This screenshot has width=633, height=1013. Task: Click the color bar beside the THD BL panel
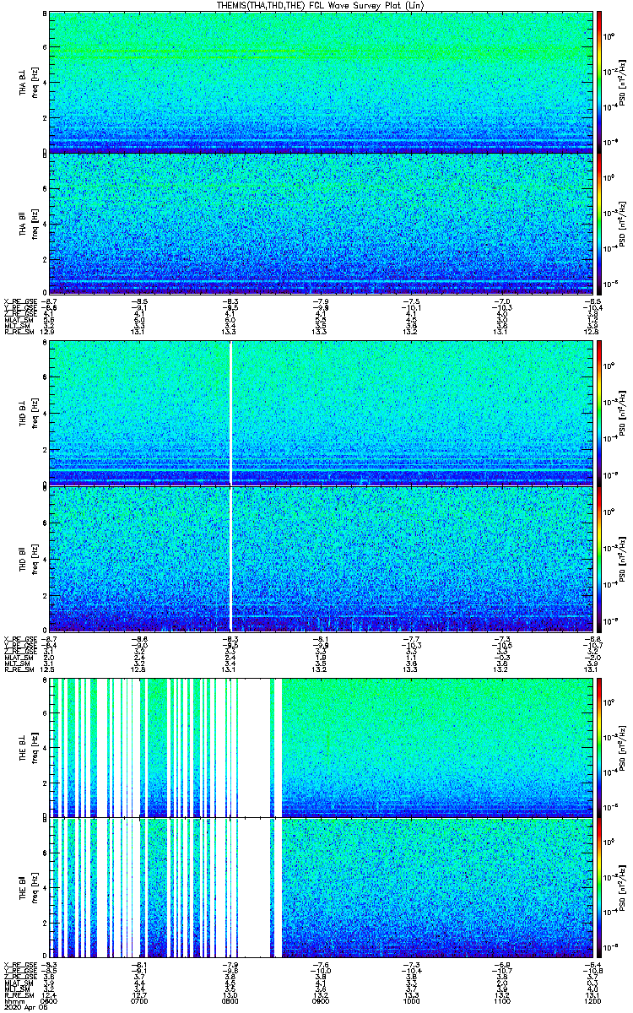coord(599,412)
